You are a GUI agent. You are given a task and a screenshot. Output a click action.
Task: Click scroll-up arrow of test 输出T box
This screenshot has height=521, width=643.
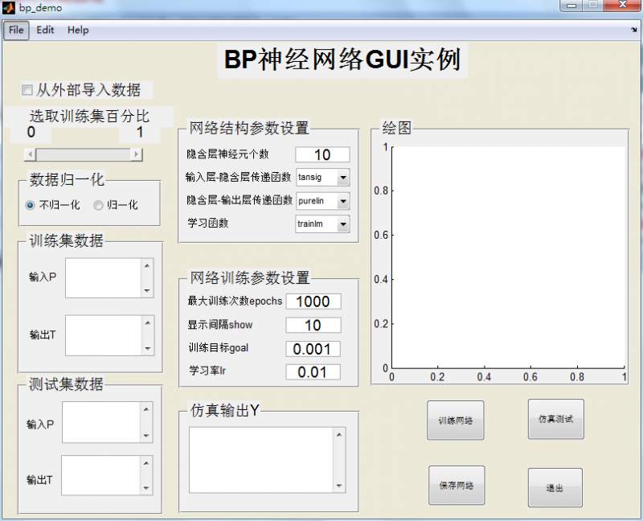pyautogui.click(x=146, y=463)
